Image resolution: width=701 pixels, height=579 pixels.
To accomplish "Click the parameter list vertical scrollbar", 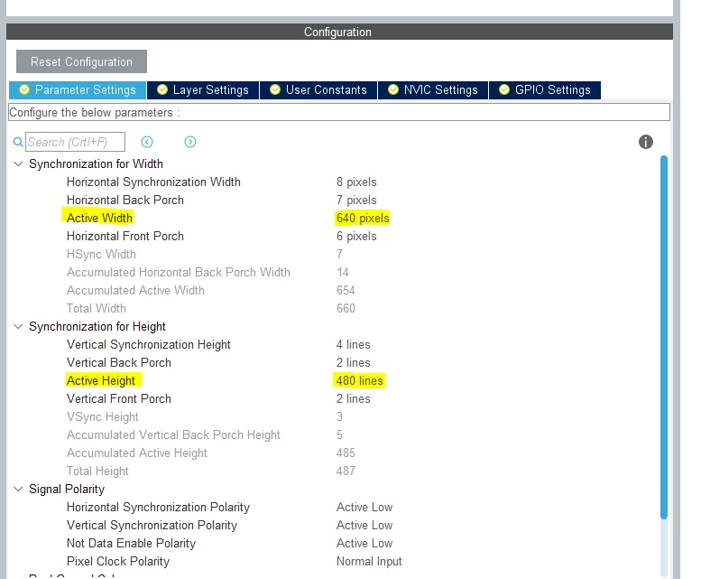I will click(664, 338).
